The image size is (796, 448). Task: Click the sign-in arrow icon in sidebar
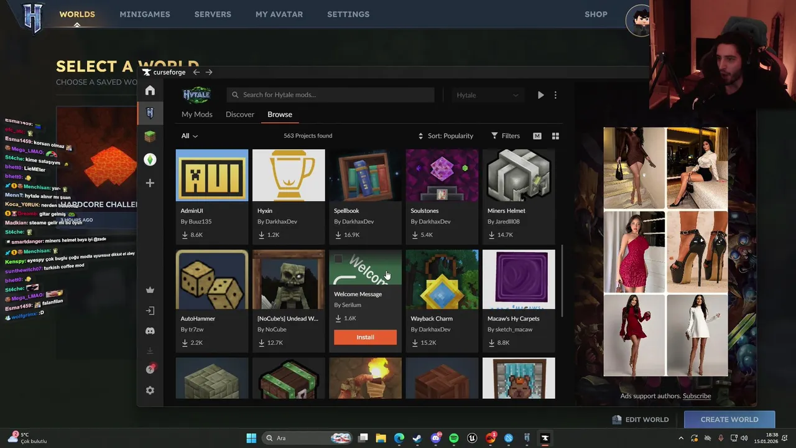tap(150, 310)
